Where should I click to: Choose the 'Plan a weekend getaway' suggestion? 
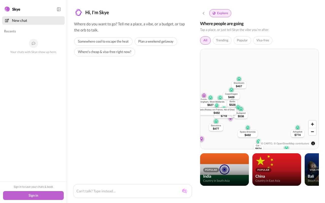[x=156, y=41]
